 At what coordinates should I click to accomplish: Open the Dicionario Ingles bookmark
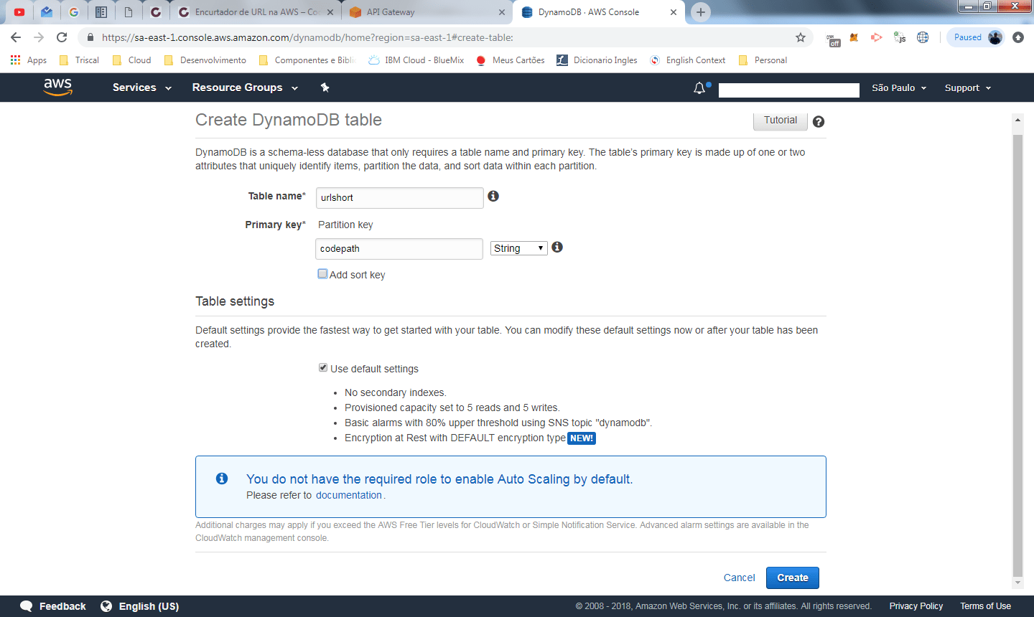pyautogui.click(x=597, y=60)
